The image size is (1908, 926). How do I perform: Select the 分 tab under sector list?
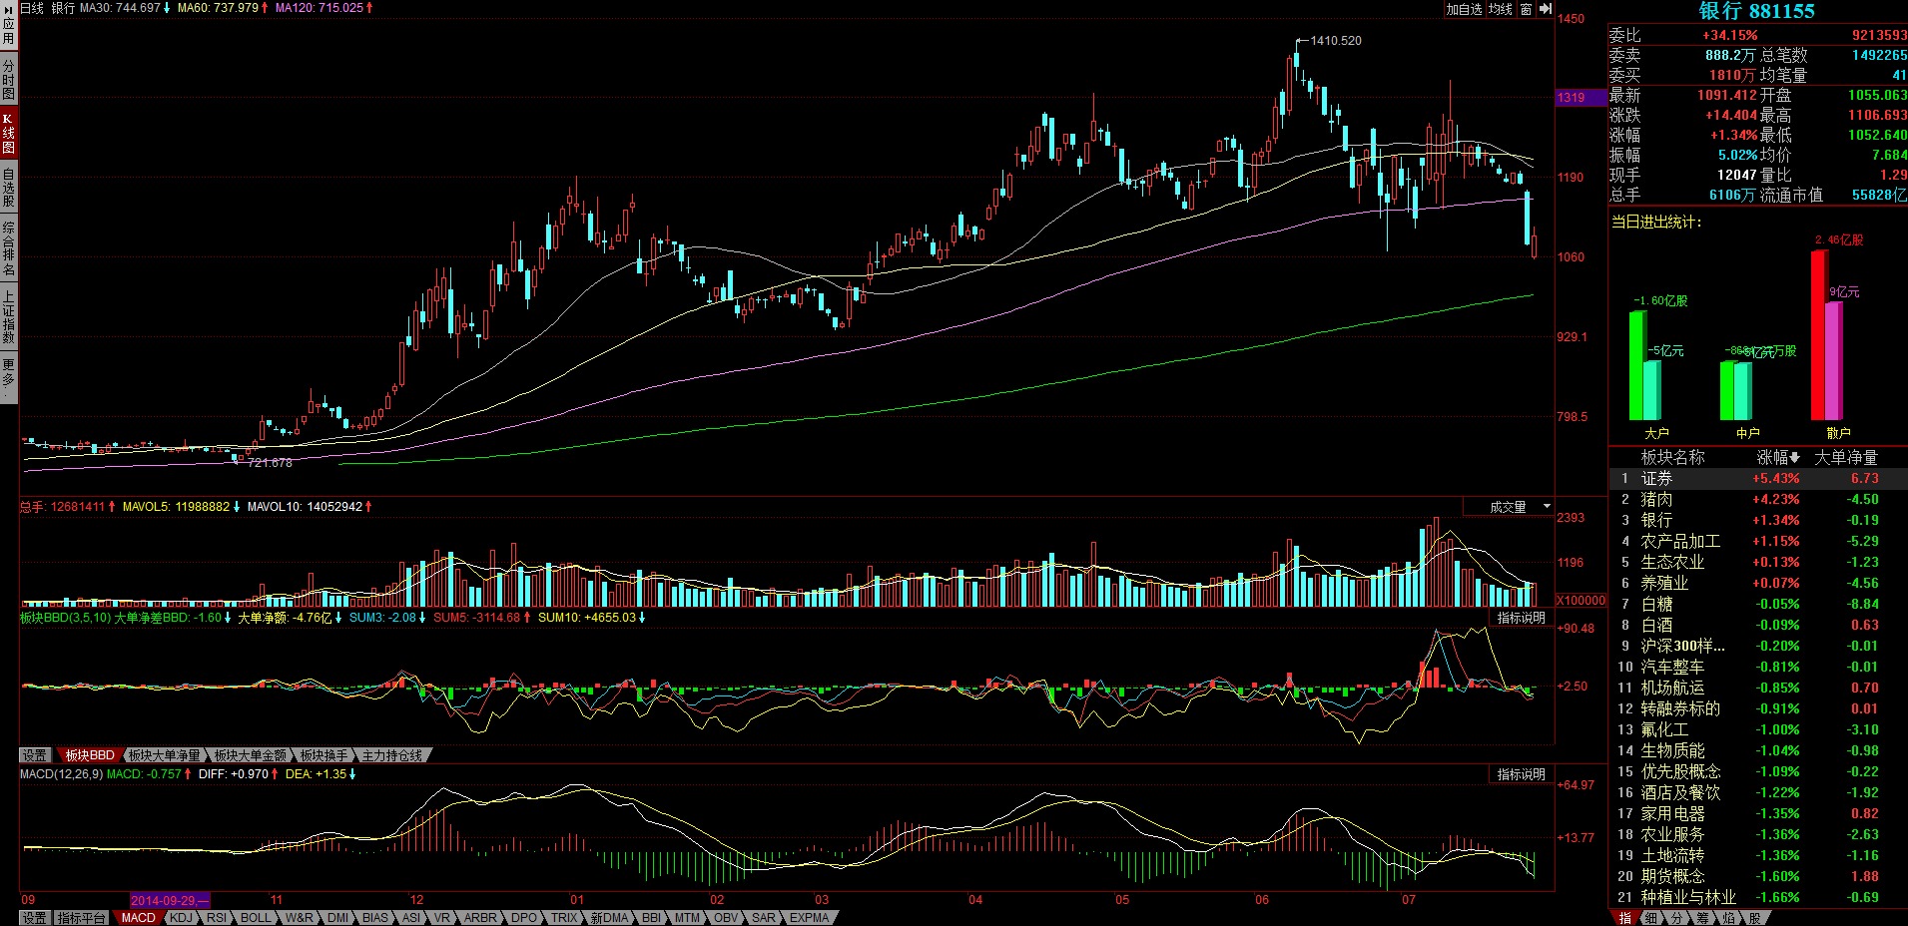tap(1676, 918)
